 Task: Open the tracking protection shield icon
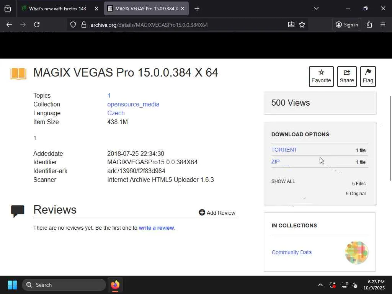pos(73,24)
